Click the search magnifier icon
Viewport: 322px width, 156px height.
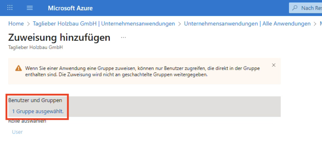click(295, 8)
